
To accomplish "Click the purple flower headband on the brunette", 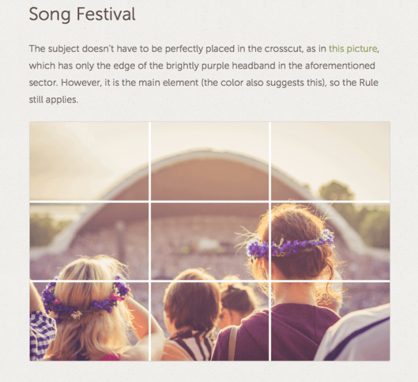I will pos(289,244).
